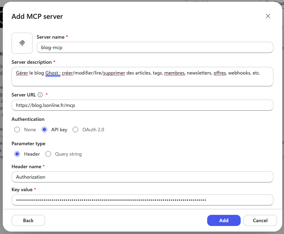Image resolution: width=284 pixels, height=234 pixels.
Task: Click the Server URL label
Action: pos(24,95)
